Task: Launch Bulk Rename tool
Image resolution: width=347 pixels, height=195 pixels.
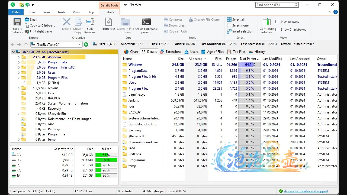Action: pyautogui.click(x=90, y=26)
